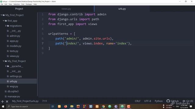Image resolution: width=195 pixels, height=109 pixels.
Task: Click 'admin.site.urls' on line 6
Action: pyautogui.click(x=96, y=38)
